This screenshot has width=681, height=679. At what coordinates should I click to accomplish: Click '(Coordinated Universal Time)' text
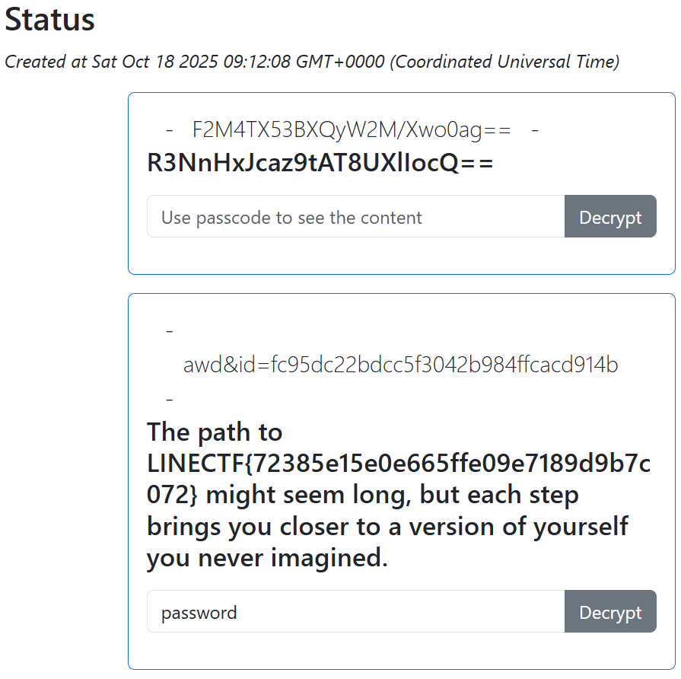(504, 62)
